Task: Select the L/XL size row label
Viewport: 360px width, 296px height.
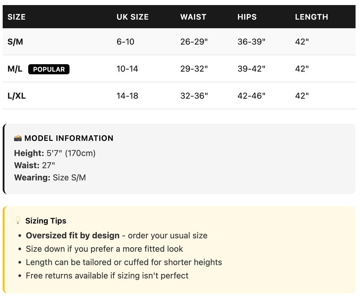Action: 17,96
